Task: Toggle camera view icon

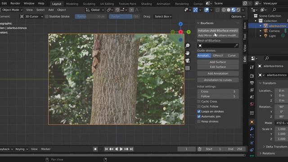Action: point(188,61)
